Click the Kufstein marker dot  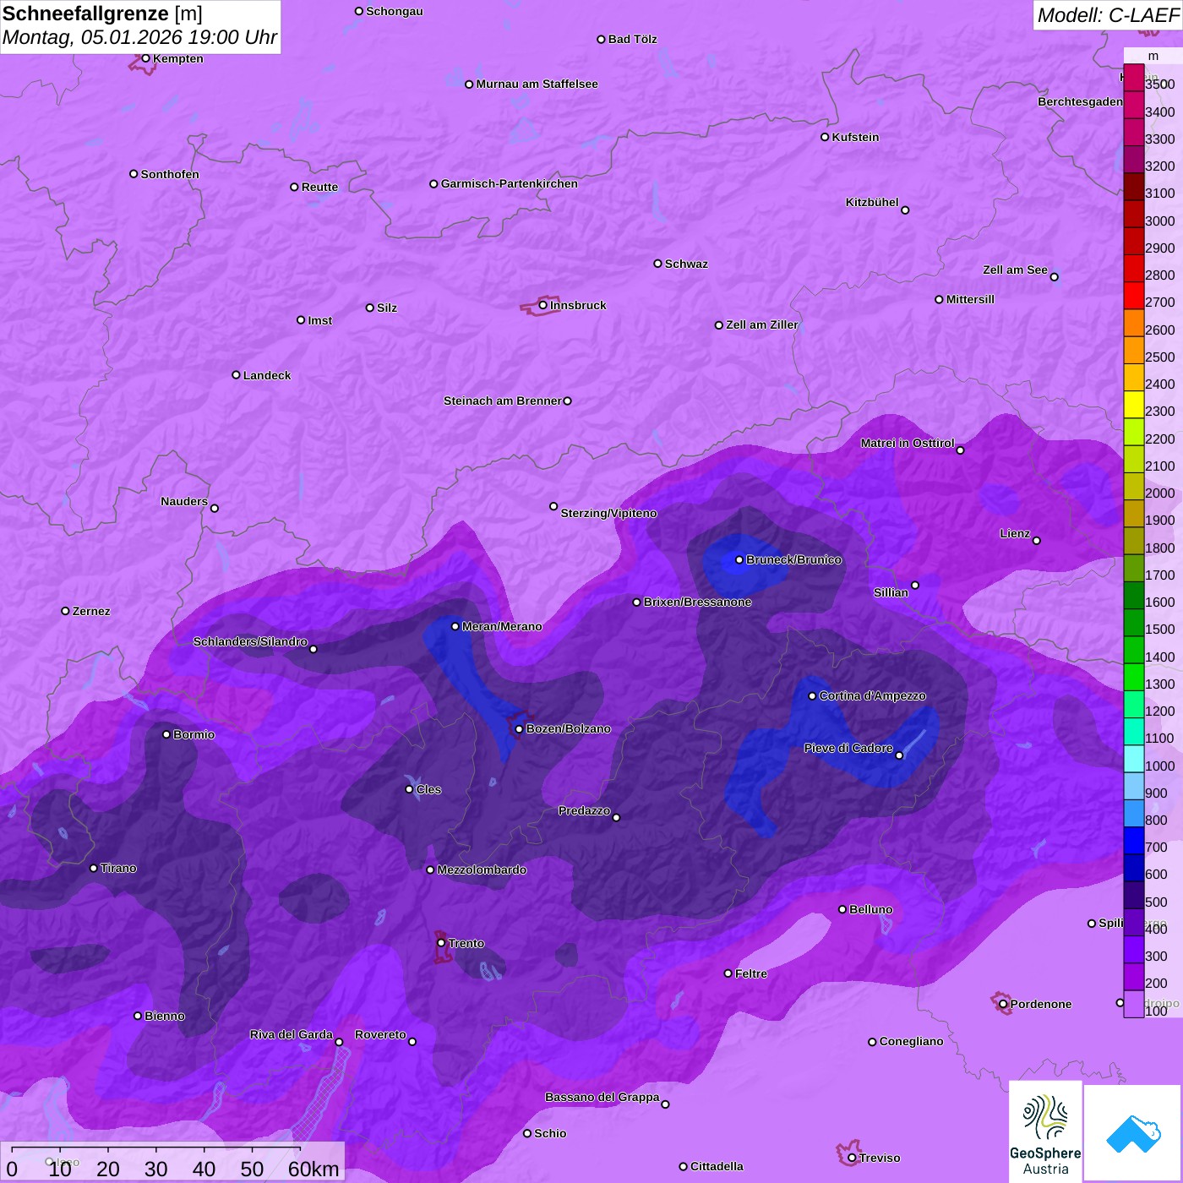(x=825, y=137)
